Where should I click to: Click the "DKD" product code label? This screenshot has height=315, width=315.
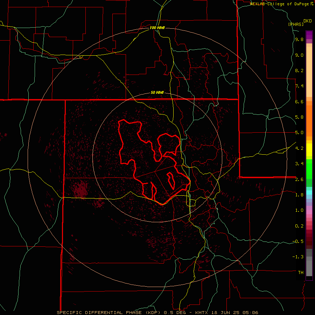[308, 21]
